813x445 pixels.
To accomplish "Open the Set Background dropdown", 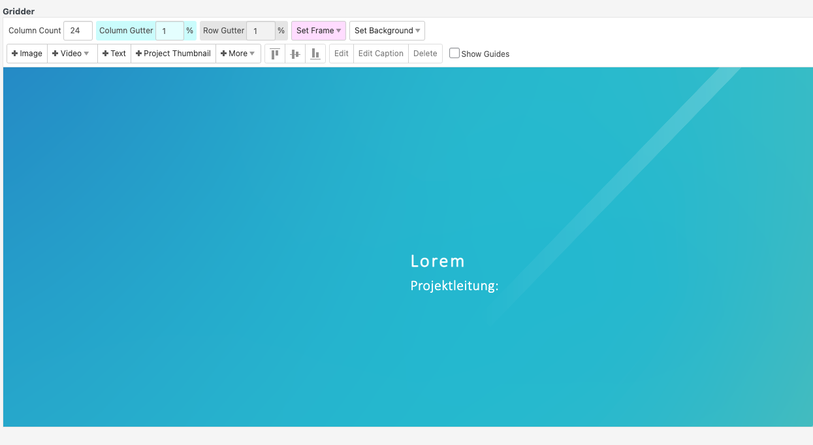I will tap(387, 31).
